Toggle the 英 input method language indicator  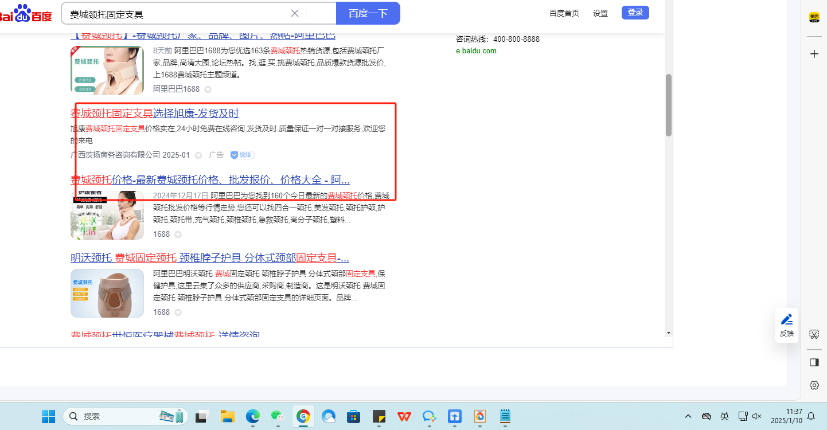[x=724, y=416]
